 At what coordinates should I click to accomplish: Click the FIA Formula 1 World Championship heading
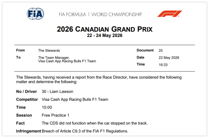100,14
